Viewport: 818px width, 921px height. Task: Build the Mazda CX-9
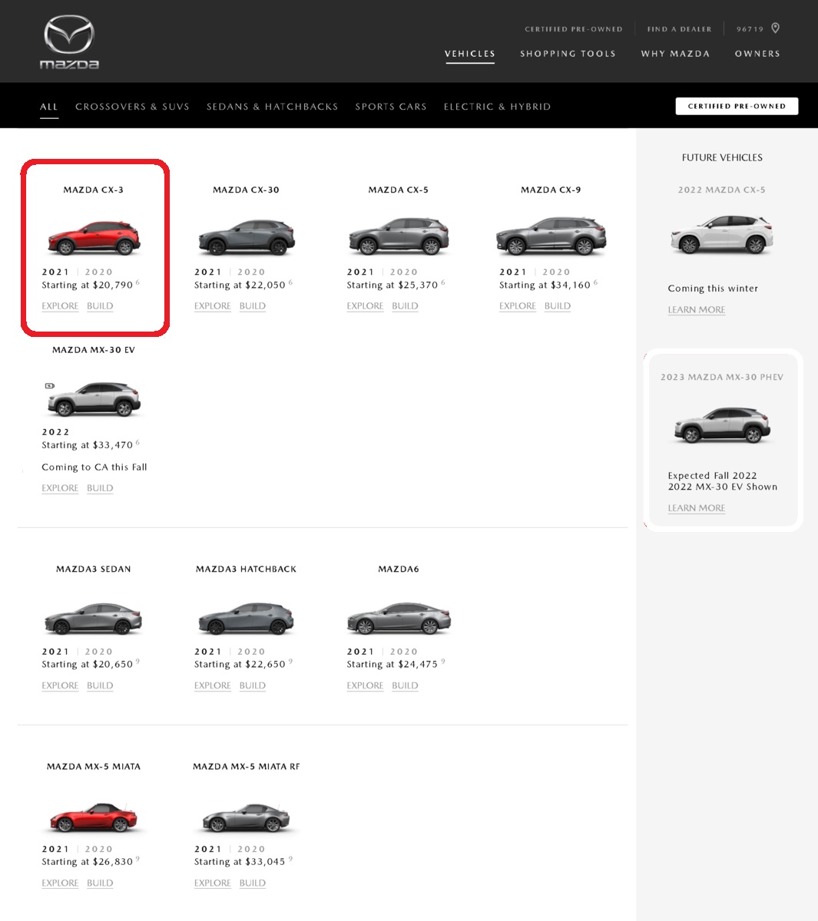[558, 305]
